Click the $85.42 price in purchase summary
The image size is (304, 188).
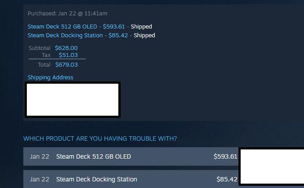(x=118, y=35)
